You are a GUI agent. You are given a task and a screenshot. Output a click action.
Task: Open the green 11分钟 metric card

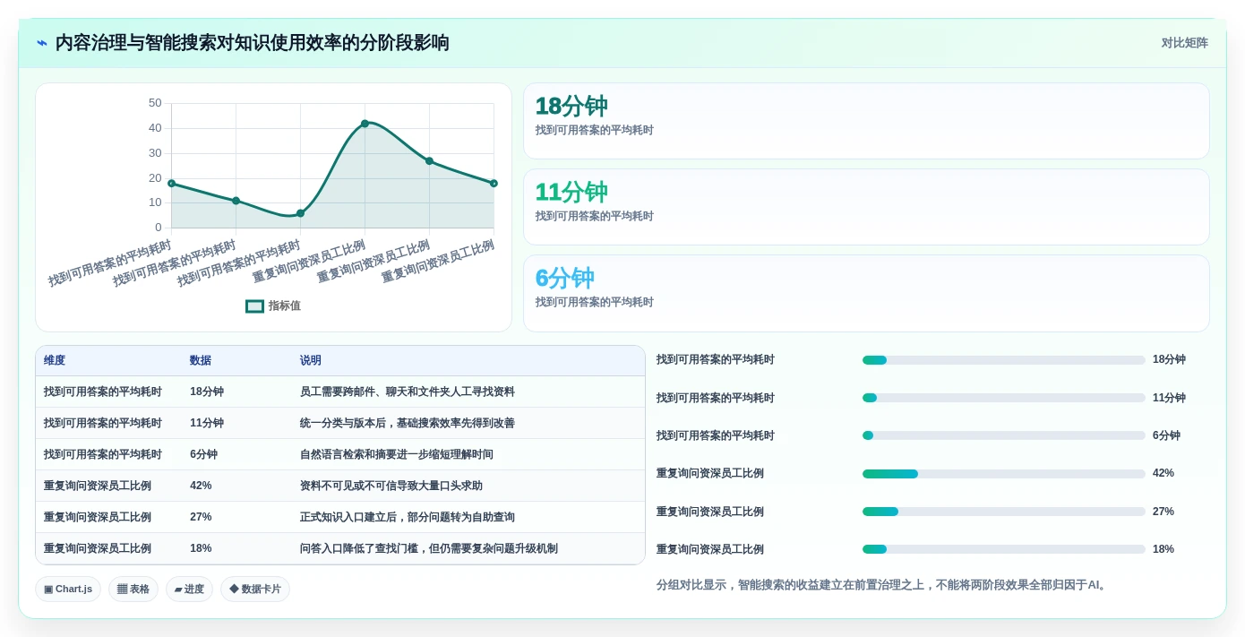coord(866,207)
